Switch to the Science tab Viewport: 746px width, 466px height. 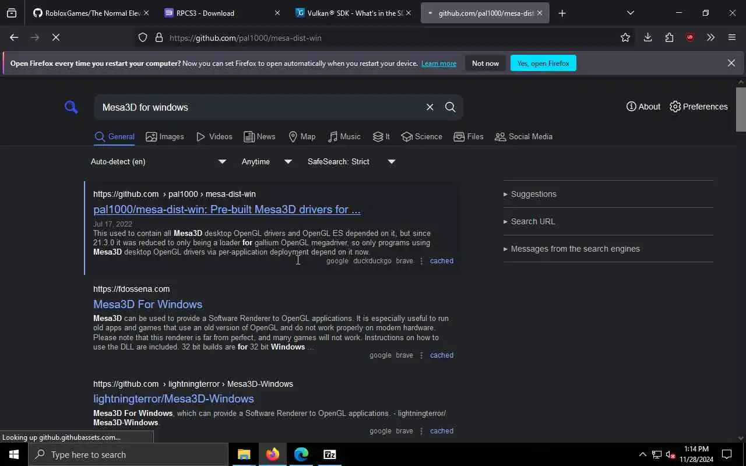tap(421, 137)
